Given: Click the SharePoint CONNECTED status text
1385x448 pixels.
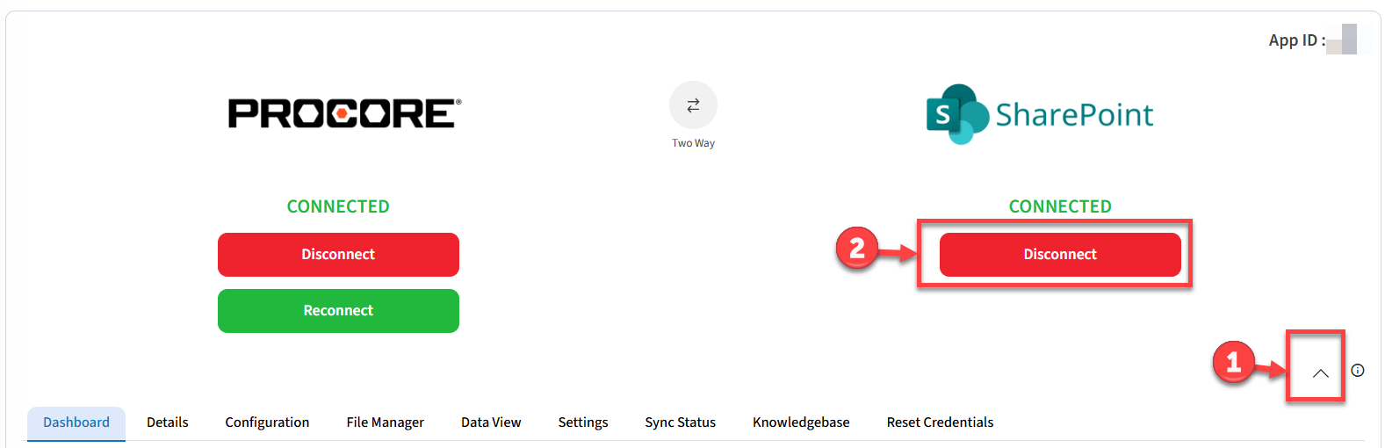Looking at the screenshot, I should pos(1060,206).
